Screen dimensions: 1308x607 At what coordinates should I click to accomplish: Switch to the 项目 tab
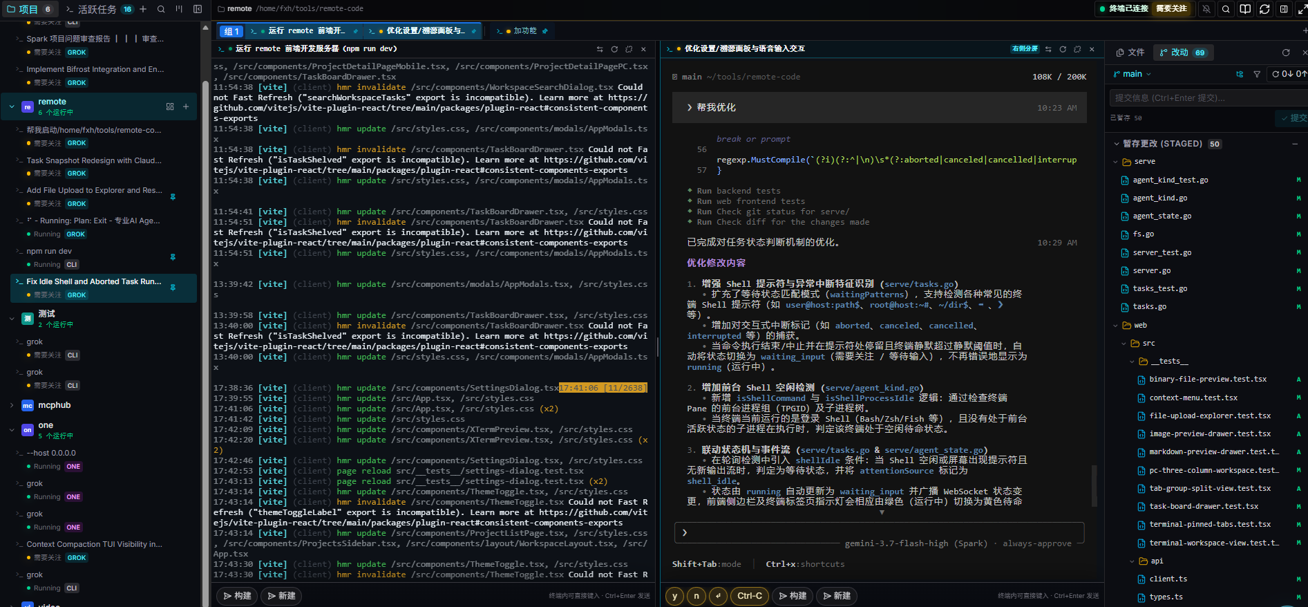coord(29,9)
